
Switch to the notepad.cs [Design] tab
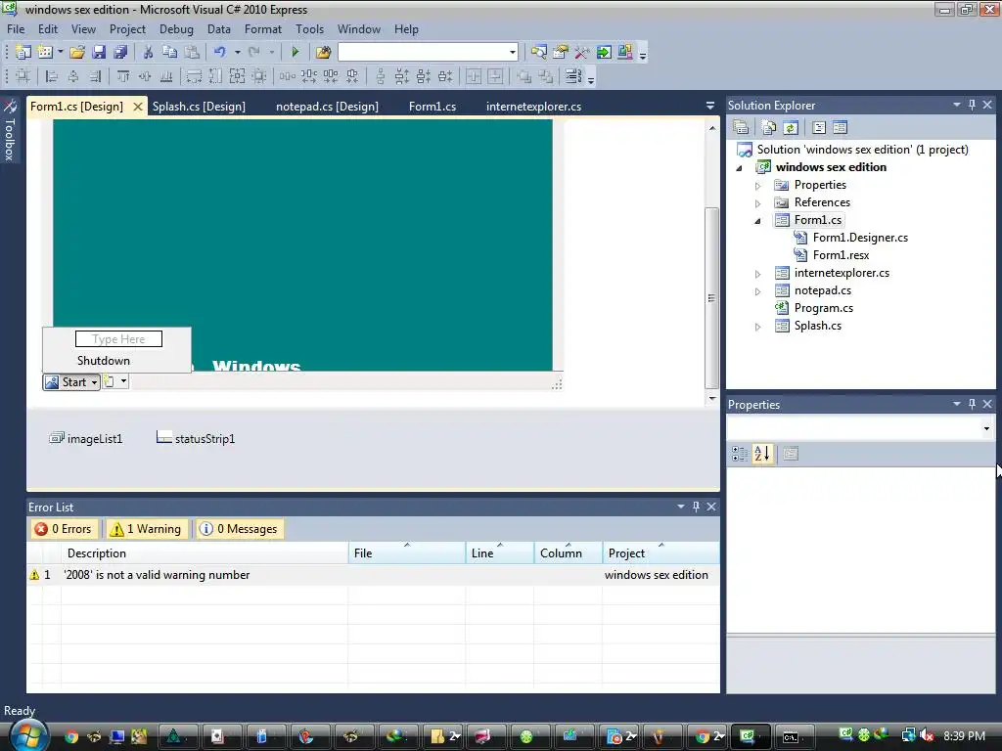pyautogui.click(x=327, y=107)
